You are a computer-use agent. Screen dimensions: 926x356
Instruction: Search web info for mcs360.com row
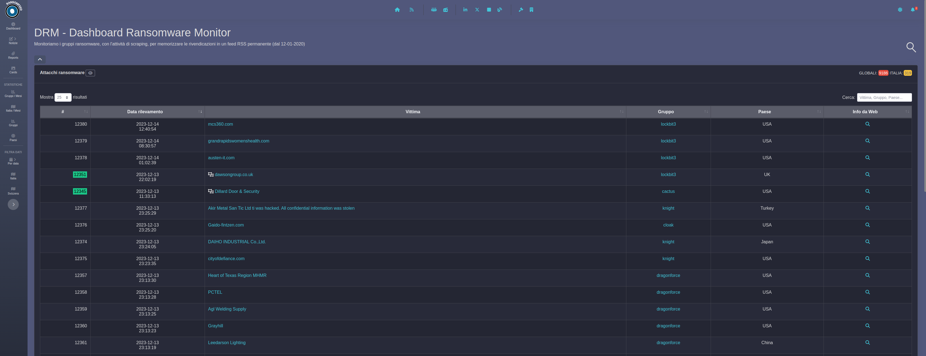pos(867,124)
